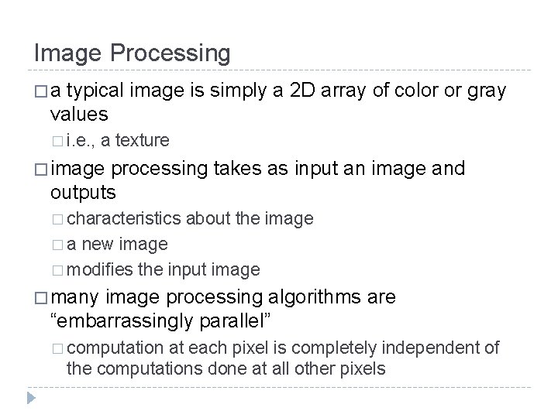
Task: Click the small bullet before 'i.e., a texture'
Action: point(60,141)
